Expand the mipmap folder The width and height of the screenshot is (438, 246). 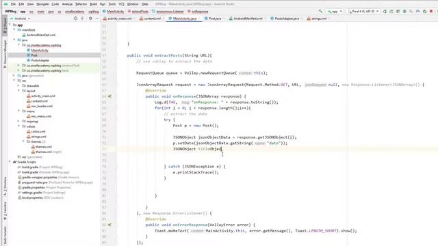18,122
